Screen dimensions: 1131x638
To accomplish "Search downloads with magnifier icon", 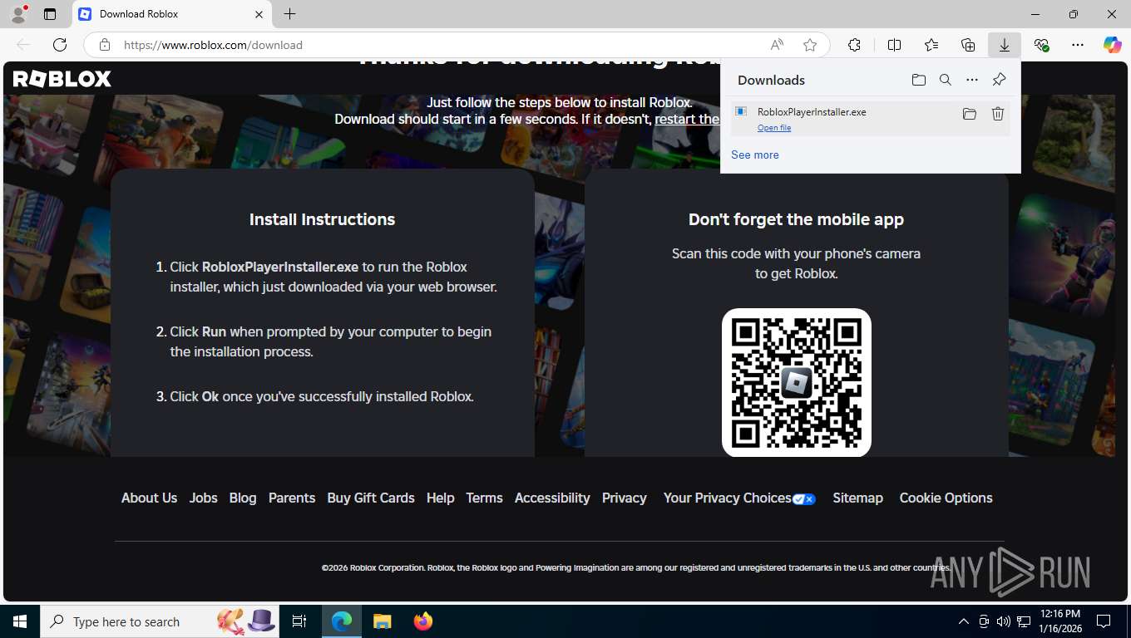I will 946,80.
